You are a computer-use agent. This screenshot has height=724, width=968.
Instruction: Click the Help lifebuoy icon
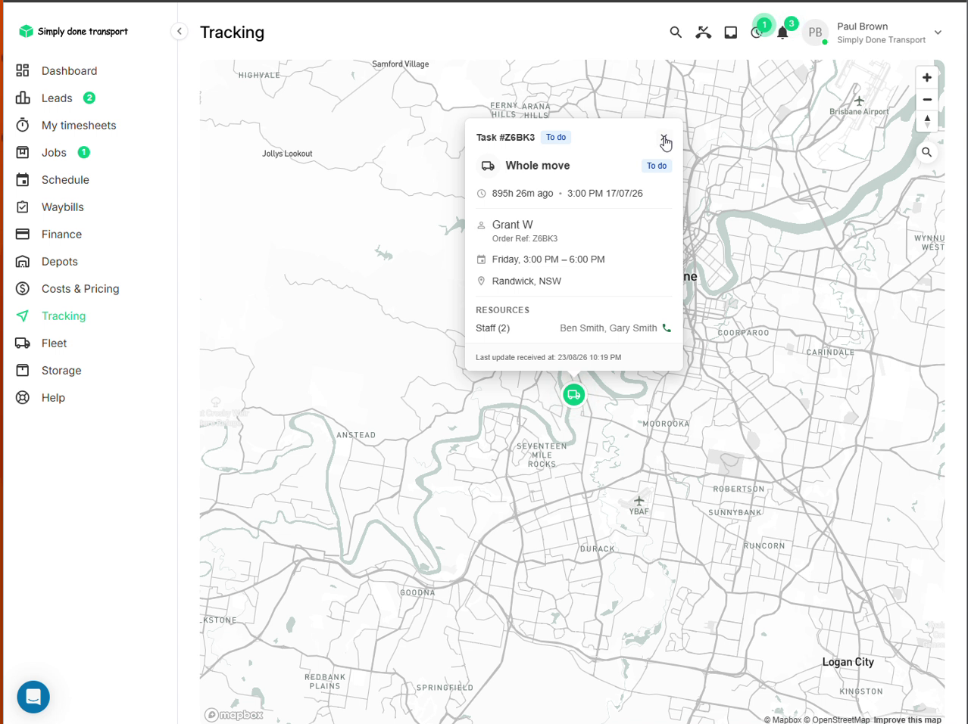click(23, 398)
